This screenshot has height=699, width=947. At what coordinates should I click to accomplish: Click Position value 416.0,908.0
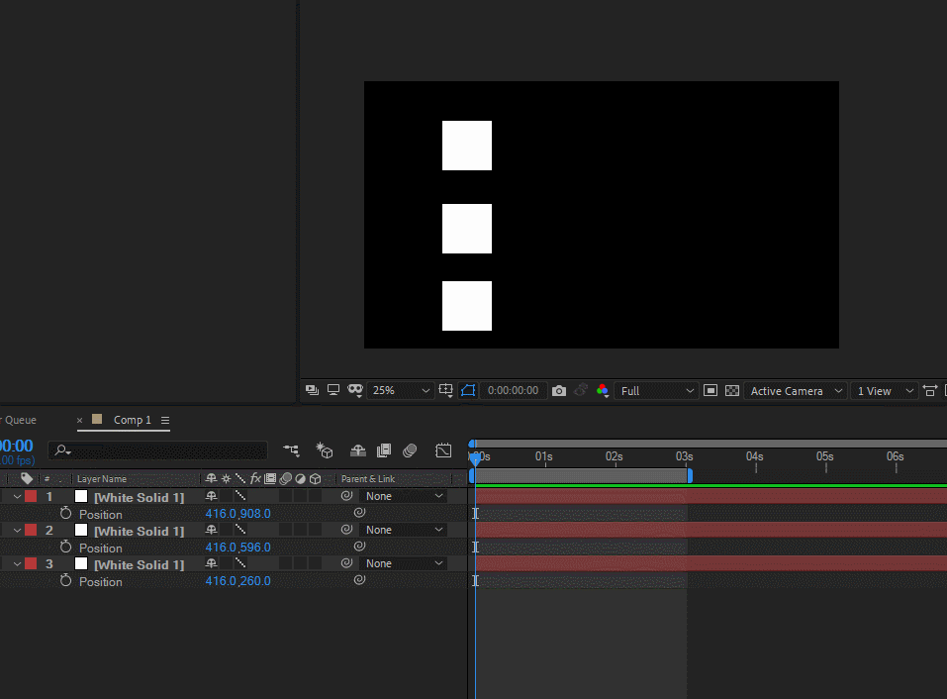pyautogui.click(x=237, y=514)
